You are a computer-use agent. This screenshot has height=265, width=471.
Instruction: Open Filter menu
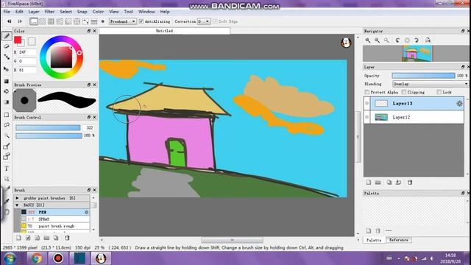click(49, 12)
